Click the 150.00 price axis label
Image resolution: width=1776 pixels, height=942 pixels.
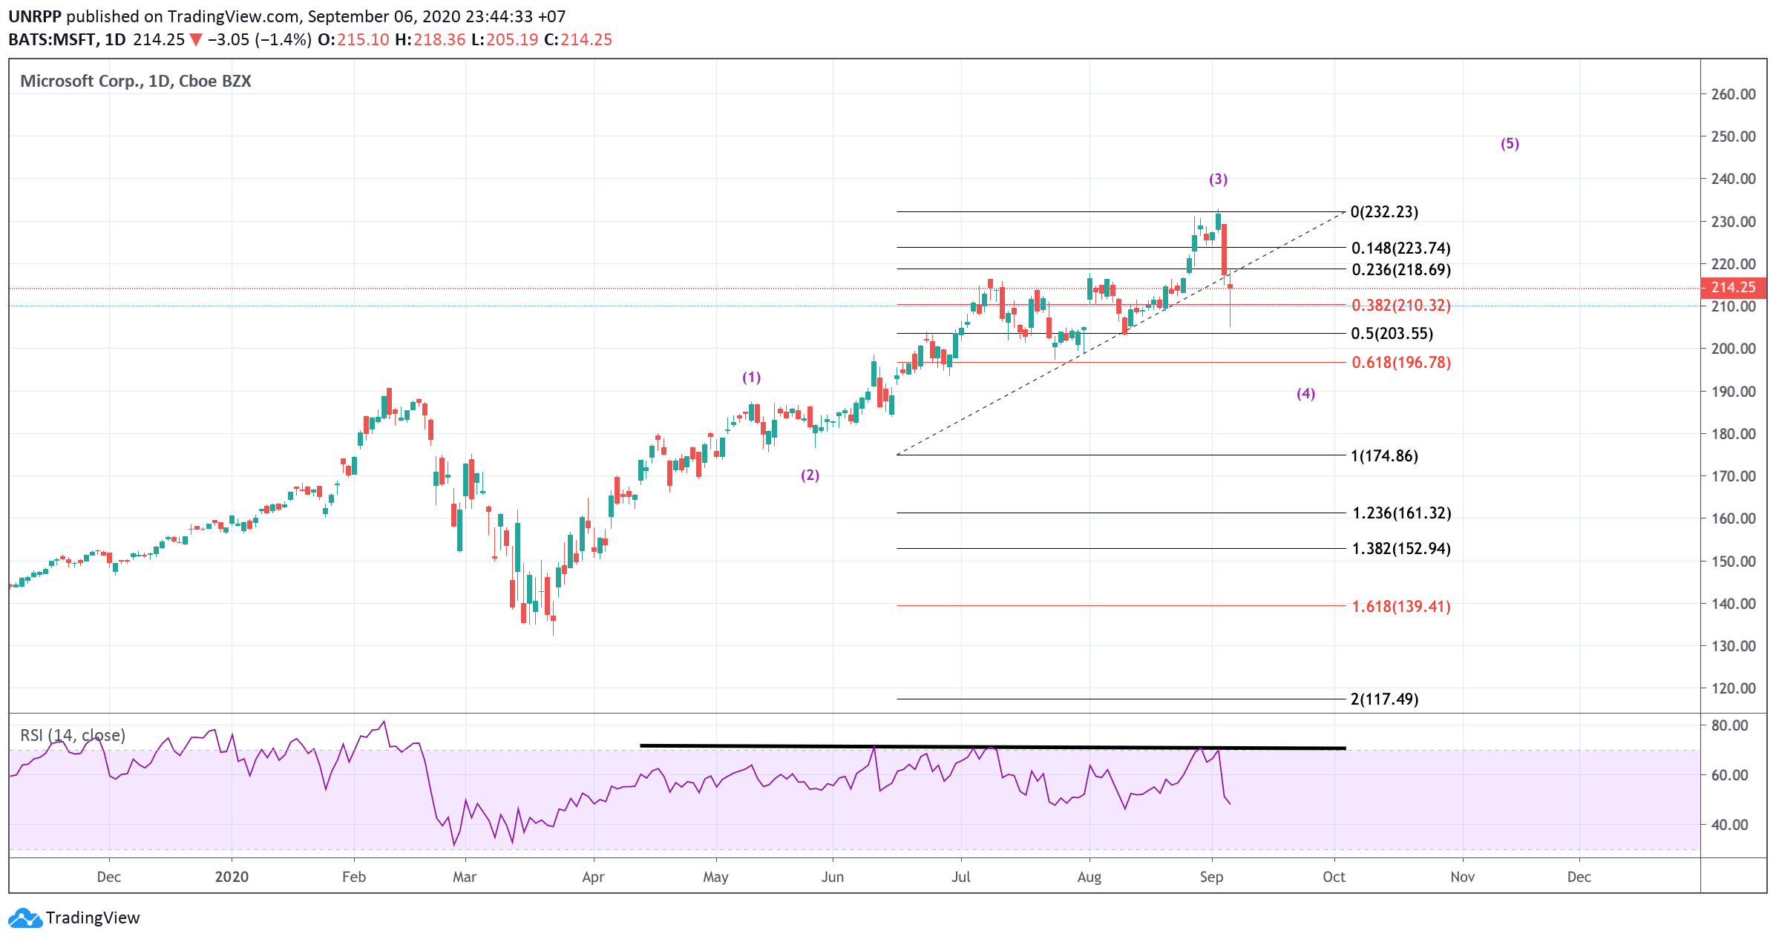click(x=1734, y=561)
